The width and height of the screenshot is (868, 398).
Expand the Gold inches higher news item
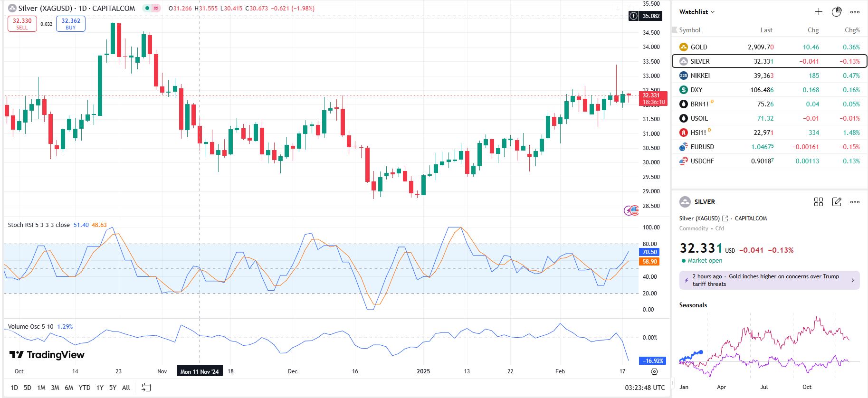click(769, 280)
